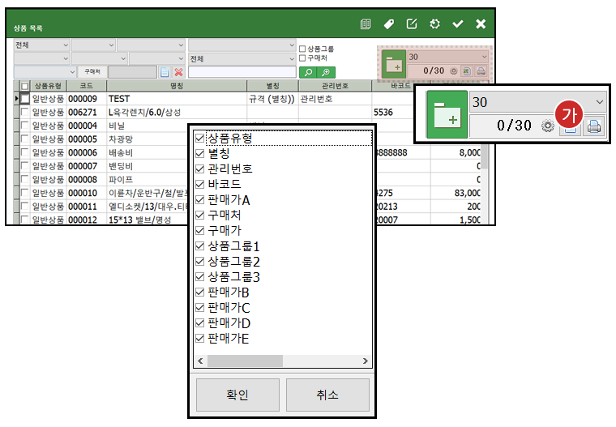Open the third dropdown in the top filter row
The image size is (616, 427).
pos(151,45)
